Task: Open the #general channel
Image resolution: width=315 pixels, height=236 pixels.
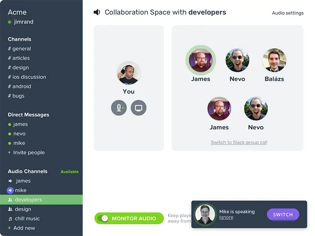Action: click(20, 49)
